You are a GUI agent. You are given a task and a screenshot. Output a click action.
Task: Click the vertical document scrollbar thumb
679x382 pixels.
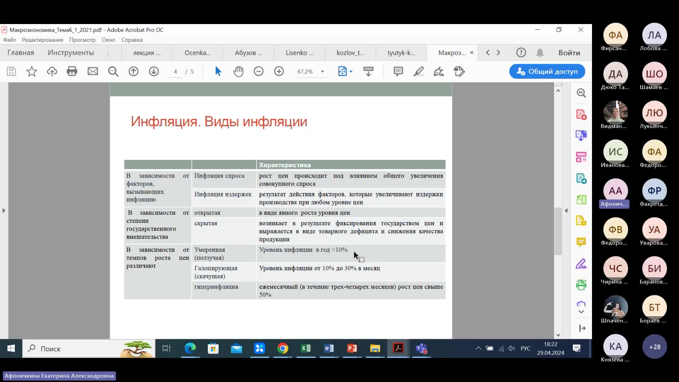pyautogui.click(x=558, y=231)
